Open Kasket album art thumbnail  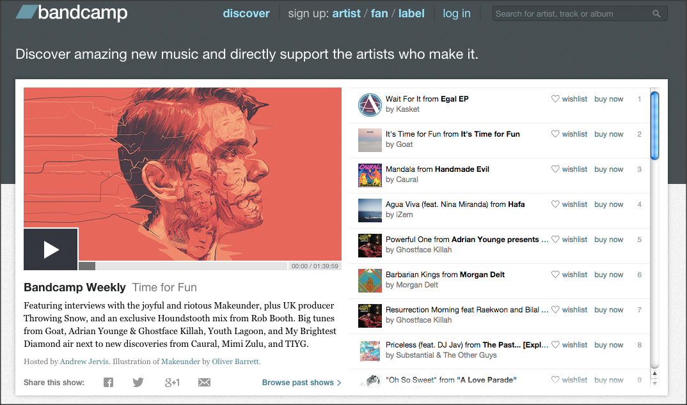[370, 105]
